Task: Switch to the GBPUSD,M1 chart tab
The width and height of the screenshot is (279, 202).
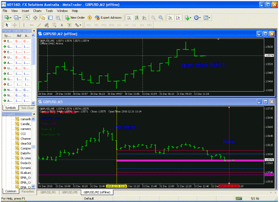Action: 48,192
